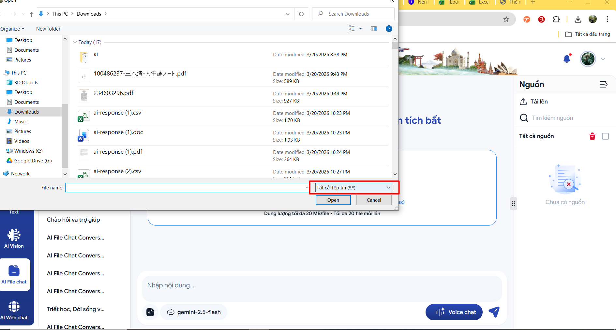Bookmark this page with the star icon
Image resolution: width=616 pixels, height=330 pixels.
[x=506, y=20]
